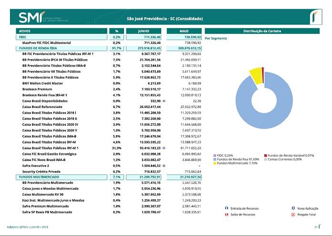Click Caixa Brasil Títulos Públicos 2020 V
Viewport: 332px width, 236px height.
coord(50,130)
